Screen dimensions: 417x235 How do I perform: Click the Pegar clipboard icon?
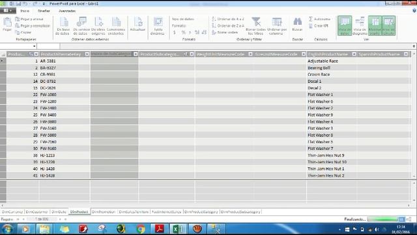tap(7, 24)
